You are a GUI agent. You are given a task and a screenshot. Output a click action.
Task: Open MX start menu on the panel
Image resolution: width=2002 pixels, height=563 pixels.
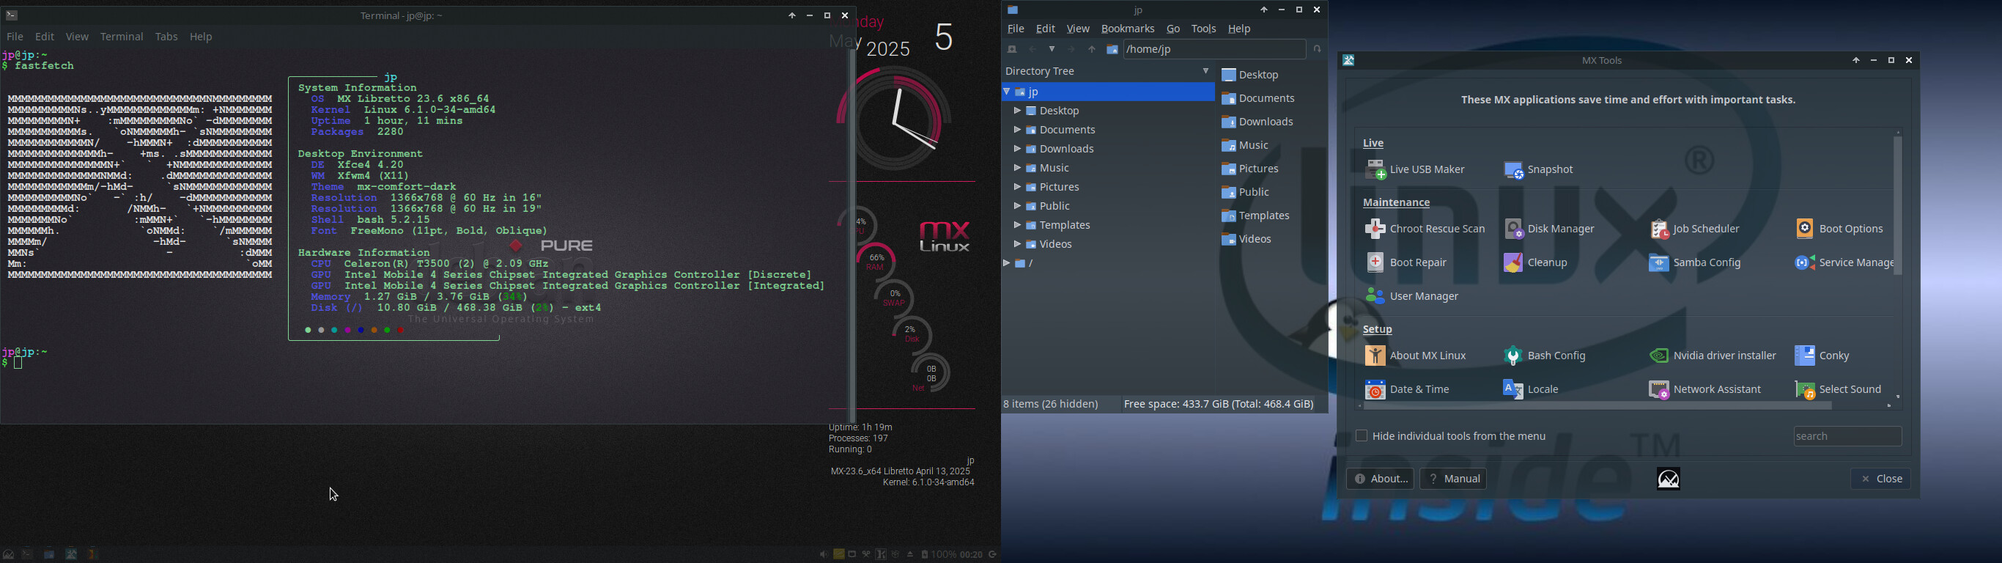click(x=8, y=554)
